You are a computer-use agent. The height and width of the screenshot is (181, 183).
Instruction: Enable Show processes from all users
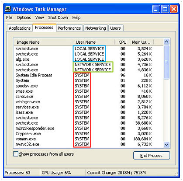click(16, 154)
